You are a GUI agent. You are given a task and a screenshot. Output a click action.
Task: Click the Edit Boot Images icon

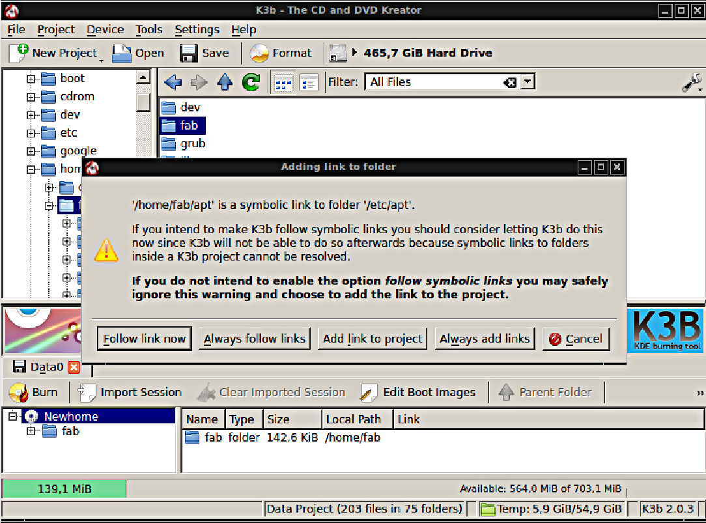(369, 393)
